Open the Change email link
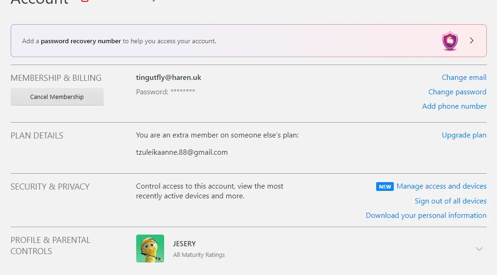The image size is (497, 275). pyautogui.click(x=464, y=78)
